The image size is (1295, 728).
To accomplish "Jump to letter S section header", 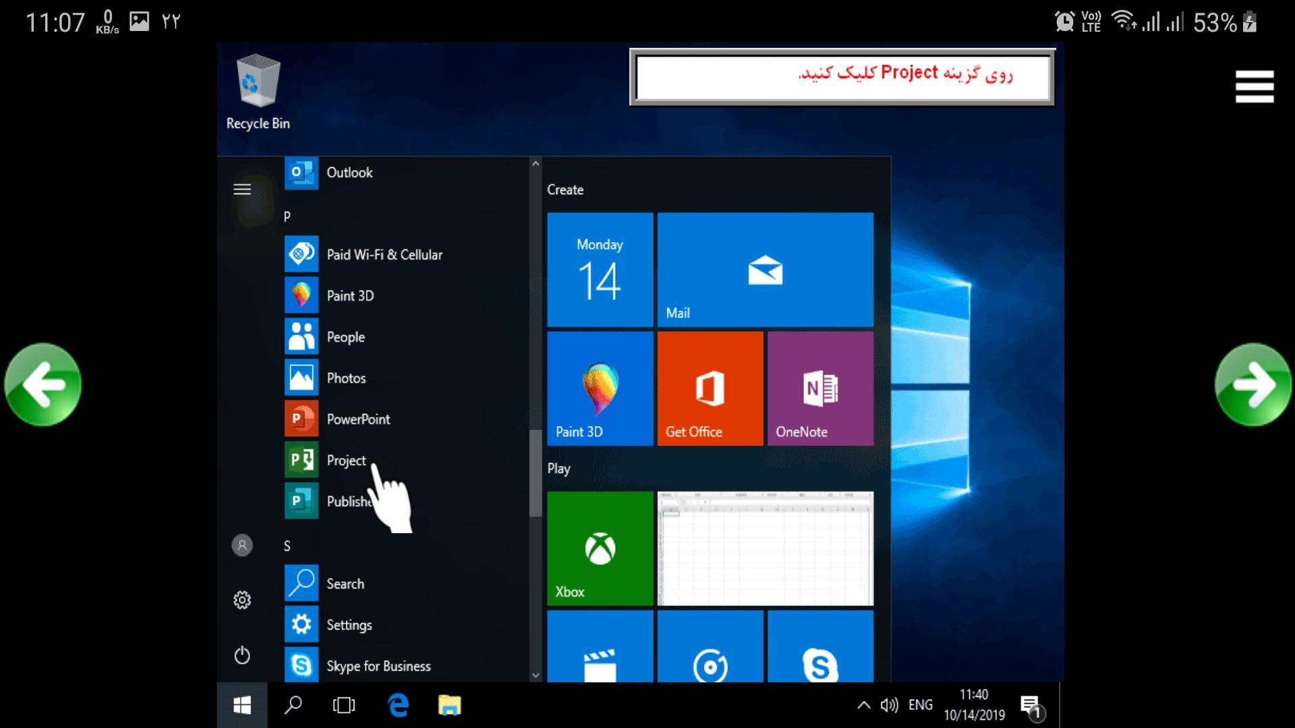I will [287, 546].
